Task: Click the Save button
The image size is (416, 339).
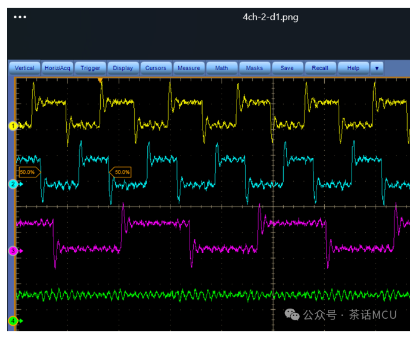Action: (287, 68)
